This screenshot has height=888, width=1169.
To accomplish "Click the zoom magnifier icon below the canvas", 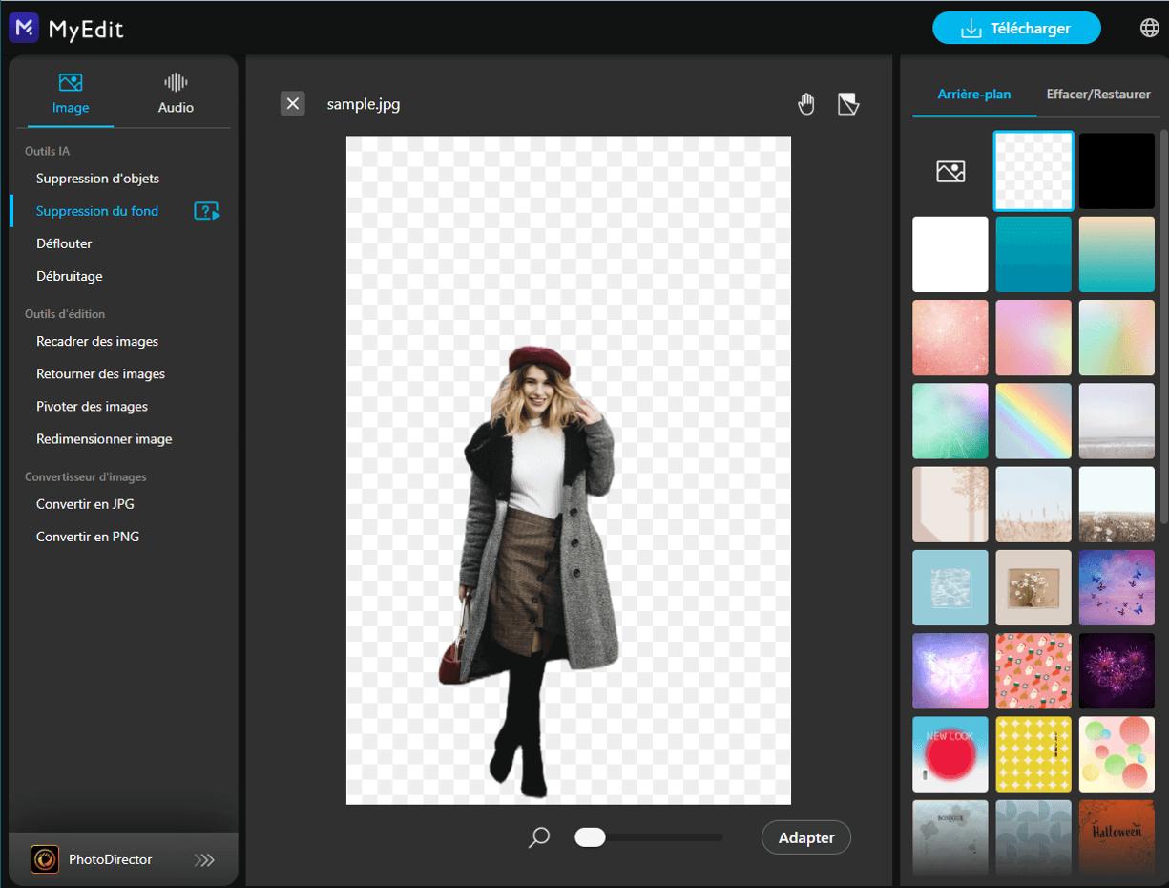I will (x=539, y=837).
